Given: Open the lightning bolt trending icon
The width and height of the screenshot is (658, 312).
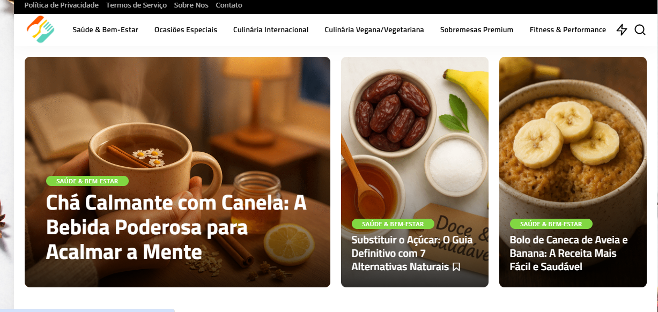Looking at the screenshot, I should [x=622, y=30].
